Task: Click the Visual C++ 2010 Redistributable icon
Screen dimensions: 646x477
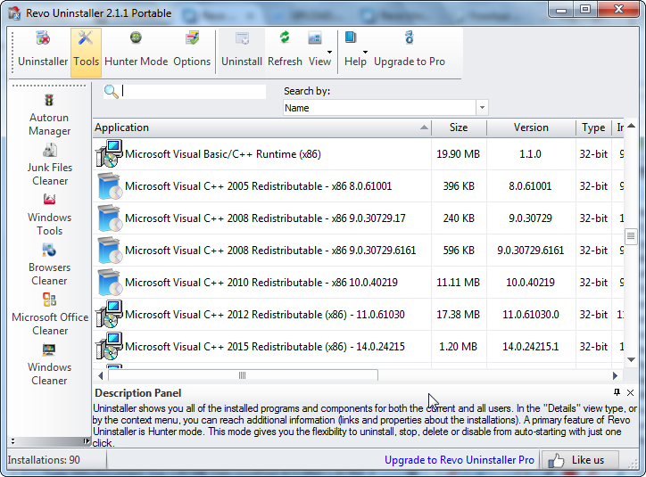Action: point(109,283)
